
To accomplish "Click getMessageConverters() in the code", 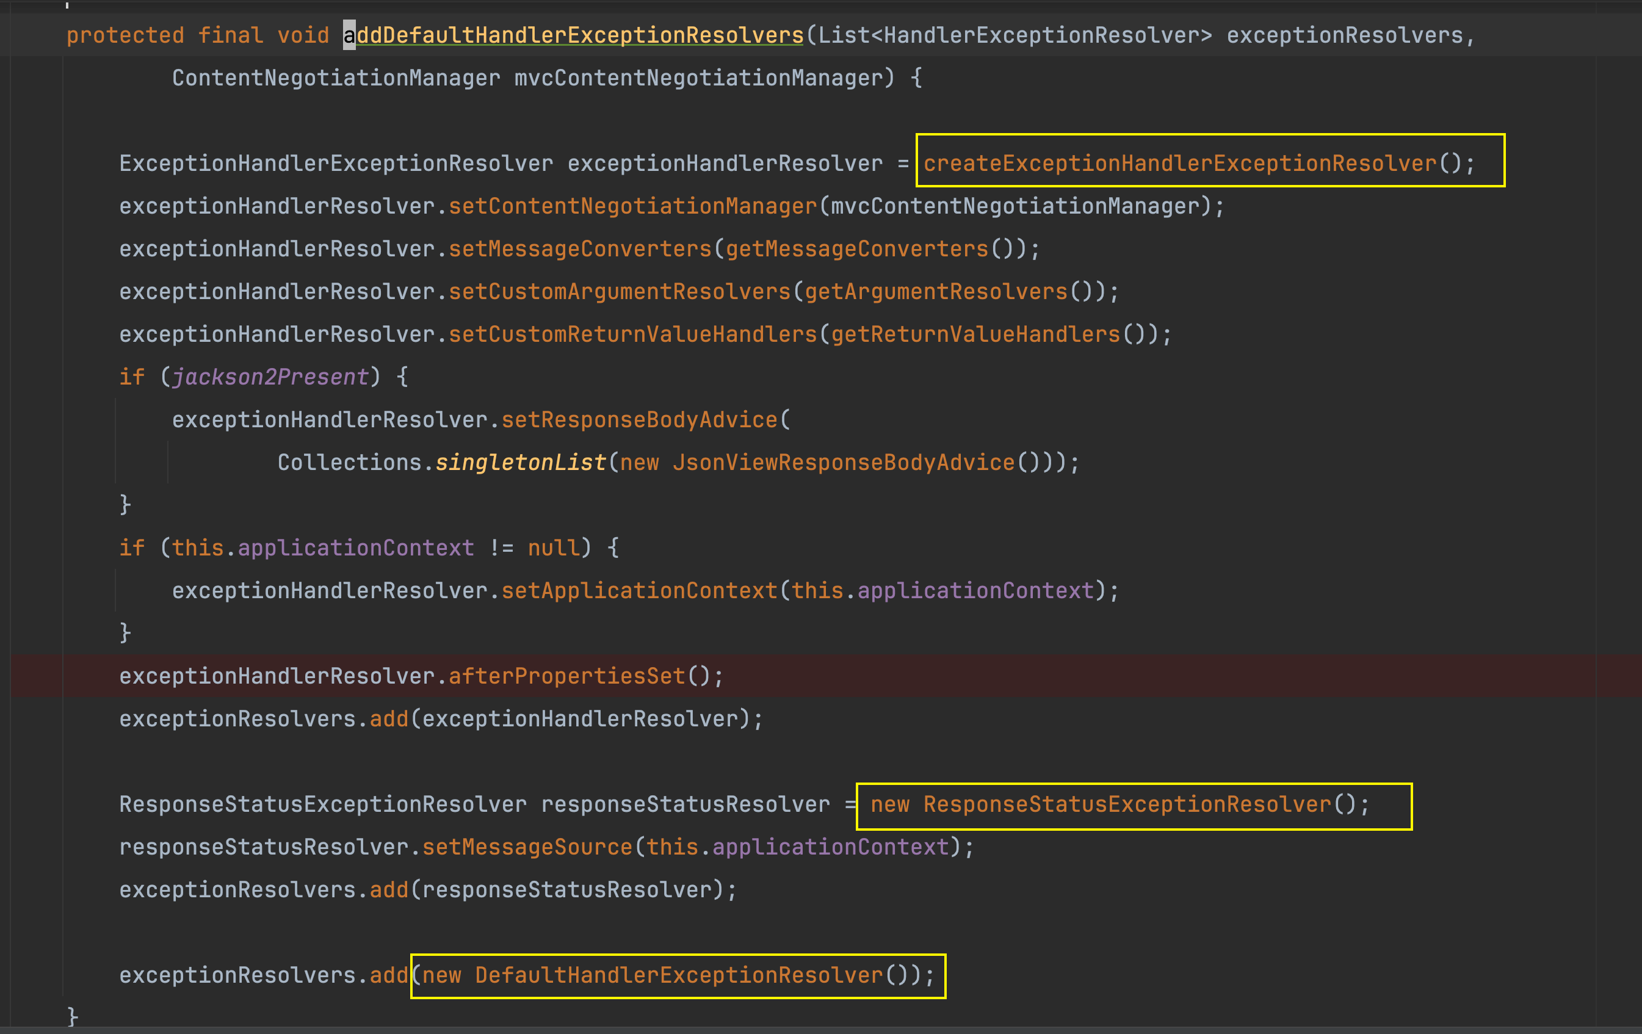I will (x=869, y=248).
